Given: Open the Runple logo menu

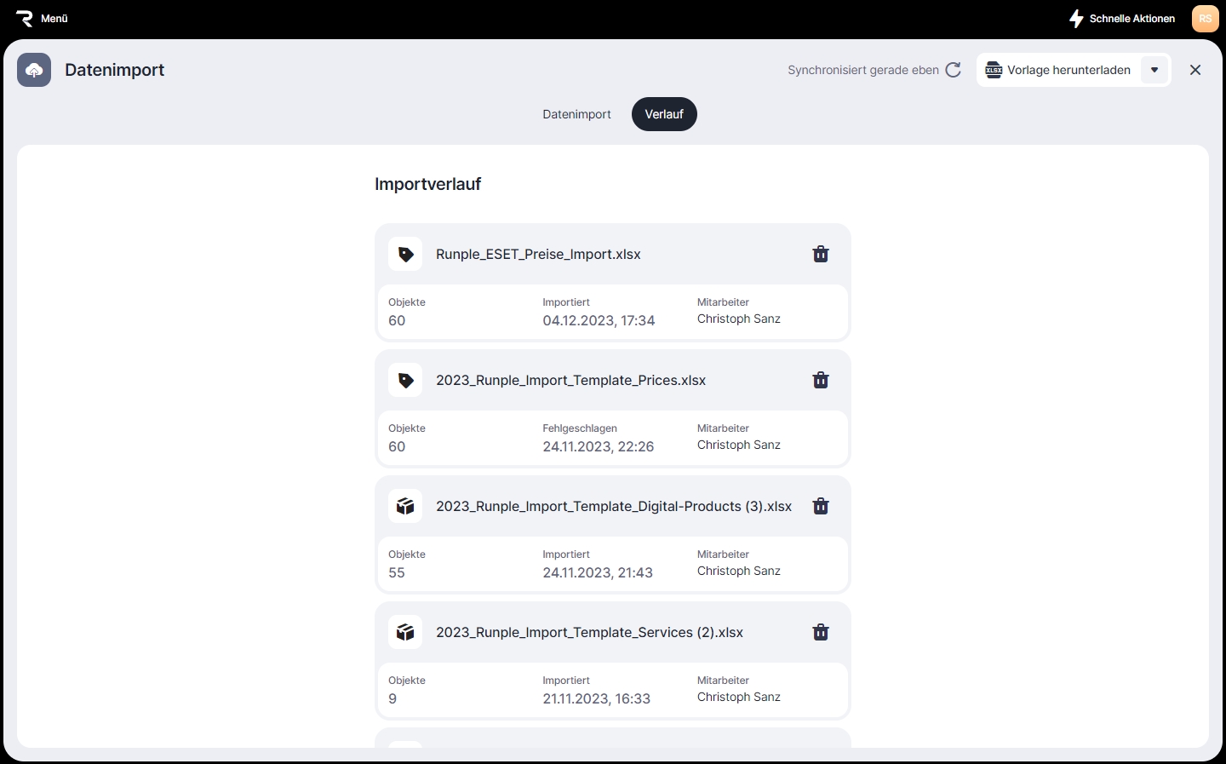Looking at the screenshot, I should click(25, 18).
